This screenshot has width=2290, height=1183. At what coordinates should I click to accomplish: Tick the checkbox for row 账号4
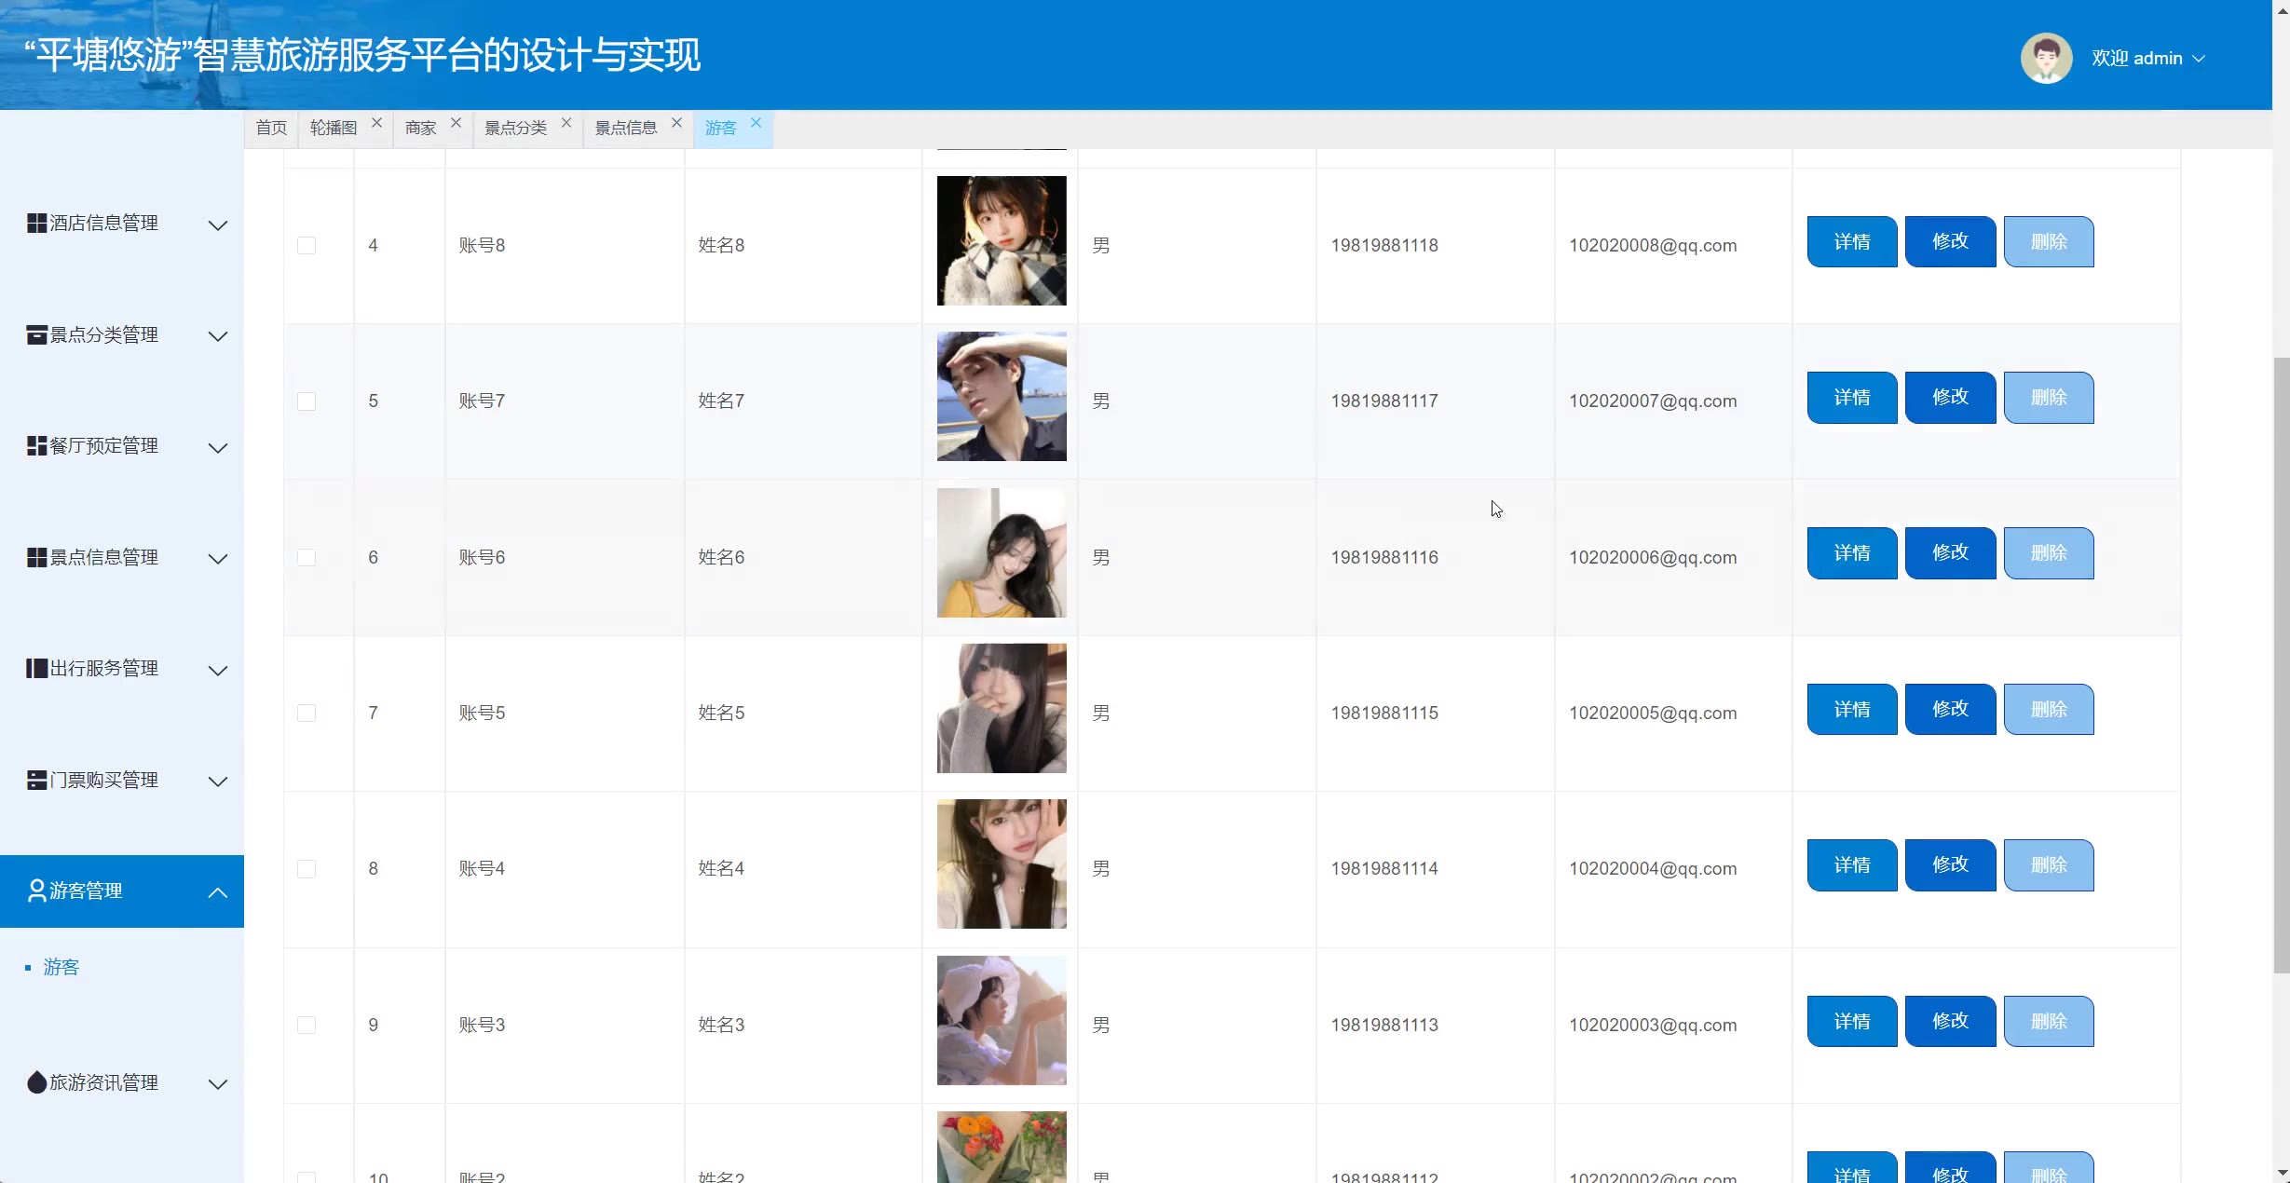[307, 869]
